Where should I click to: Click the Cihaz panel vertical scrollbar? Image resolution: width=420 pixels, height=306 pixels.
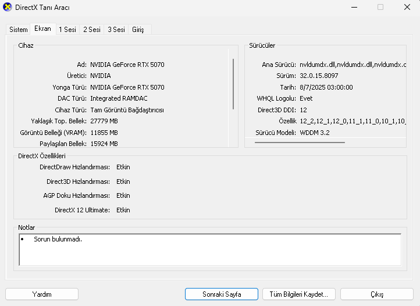pyautogui.click(x=233, y=84)
